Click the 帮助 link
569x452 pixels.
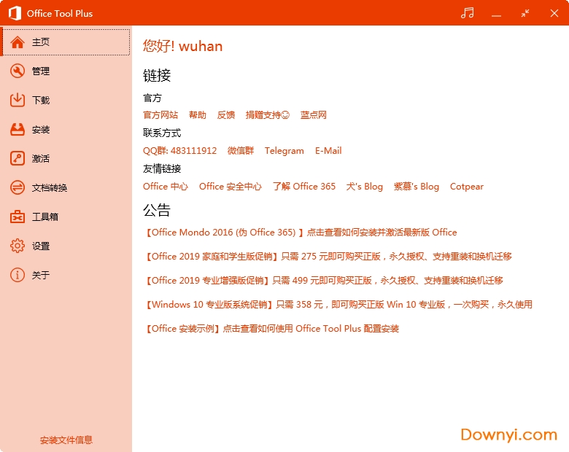tap(198, 115)
